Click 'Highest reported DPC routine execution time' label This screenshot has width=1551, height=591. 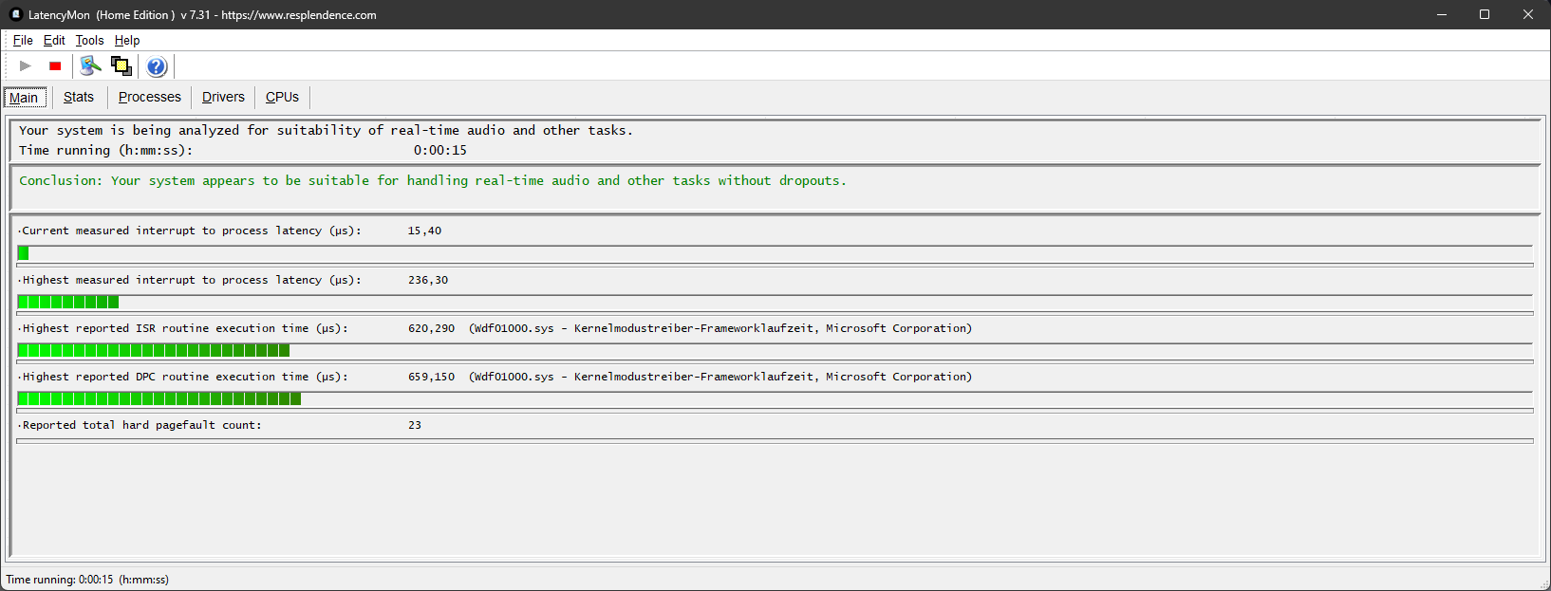[185, 377]
